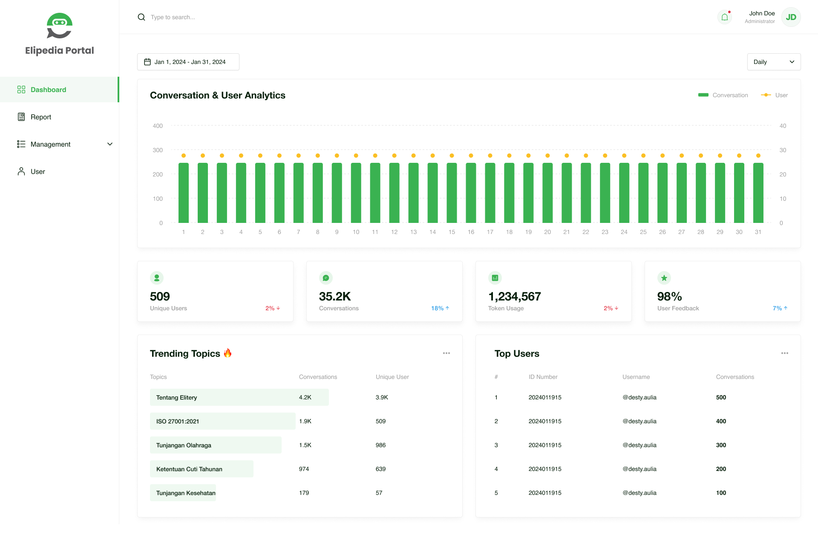Open the User page in sidebar
Screen dimensions: 818x543
pyautogui.click(x=59, y=171)
